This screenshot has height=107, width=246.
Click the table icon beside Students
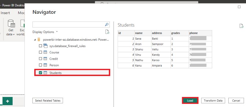tap(45, 73)
